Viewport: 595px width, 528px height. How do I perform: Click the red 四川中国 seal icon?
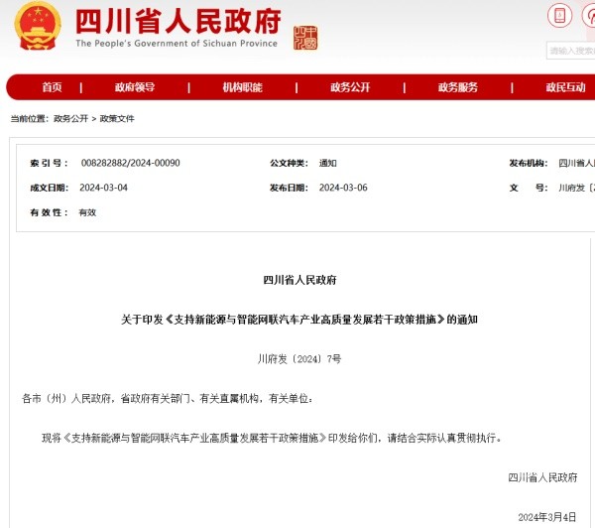[305, 38]
